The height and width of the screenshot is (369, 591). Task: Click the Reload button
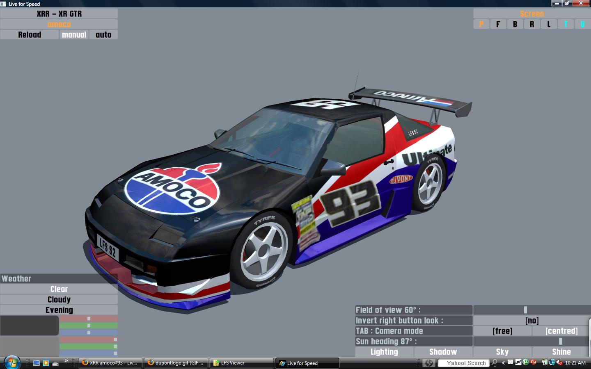pyautogui.click(x=30, y=35)
